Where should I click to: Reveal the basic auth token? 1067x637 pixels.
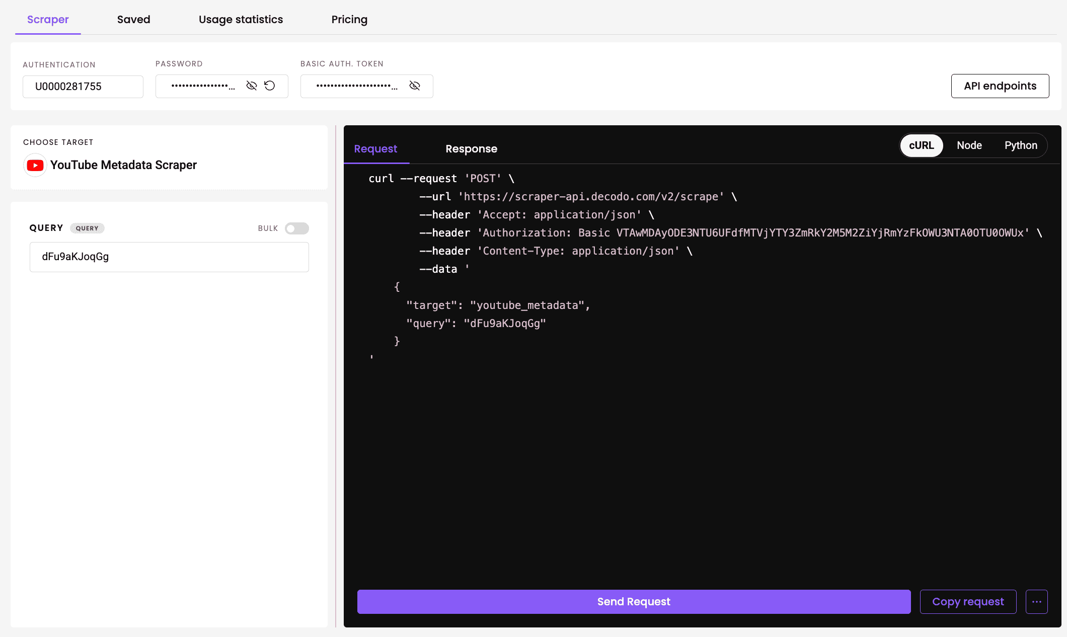pyautogui.click(x=415, y=86)
